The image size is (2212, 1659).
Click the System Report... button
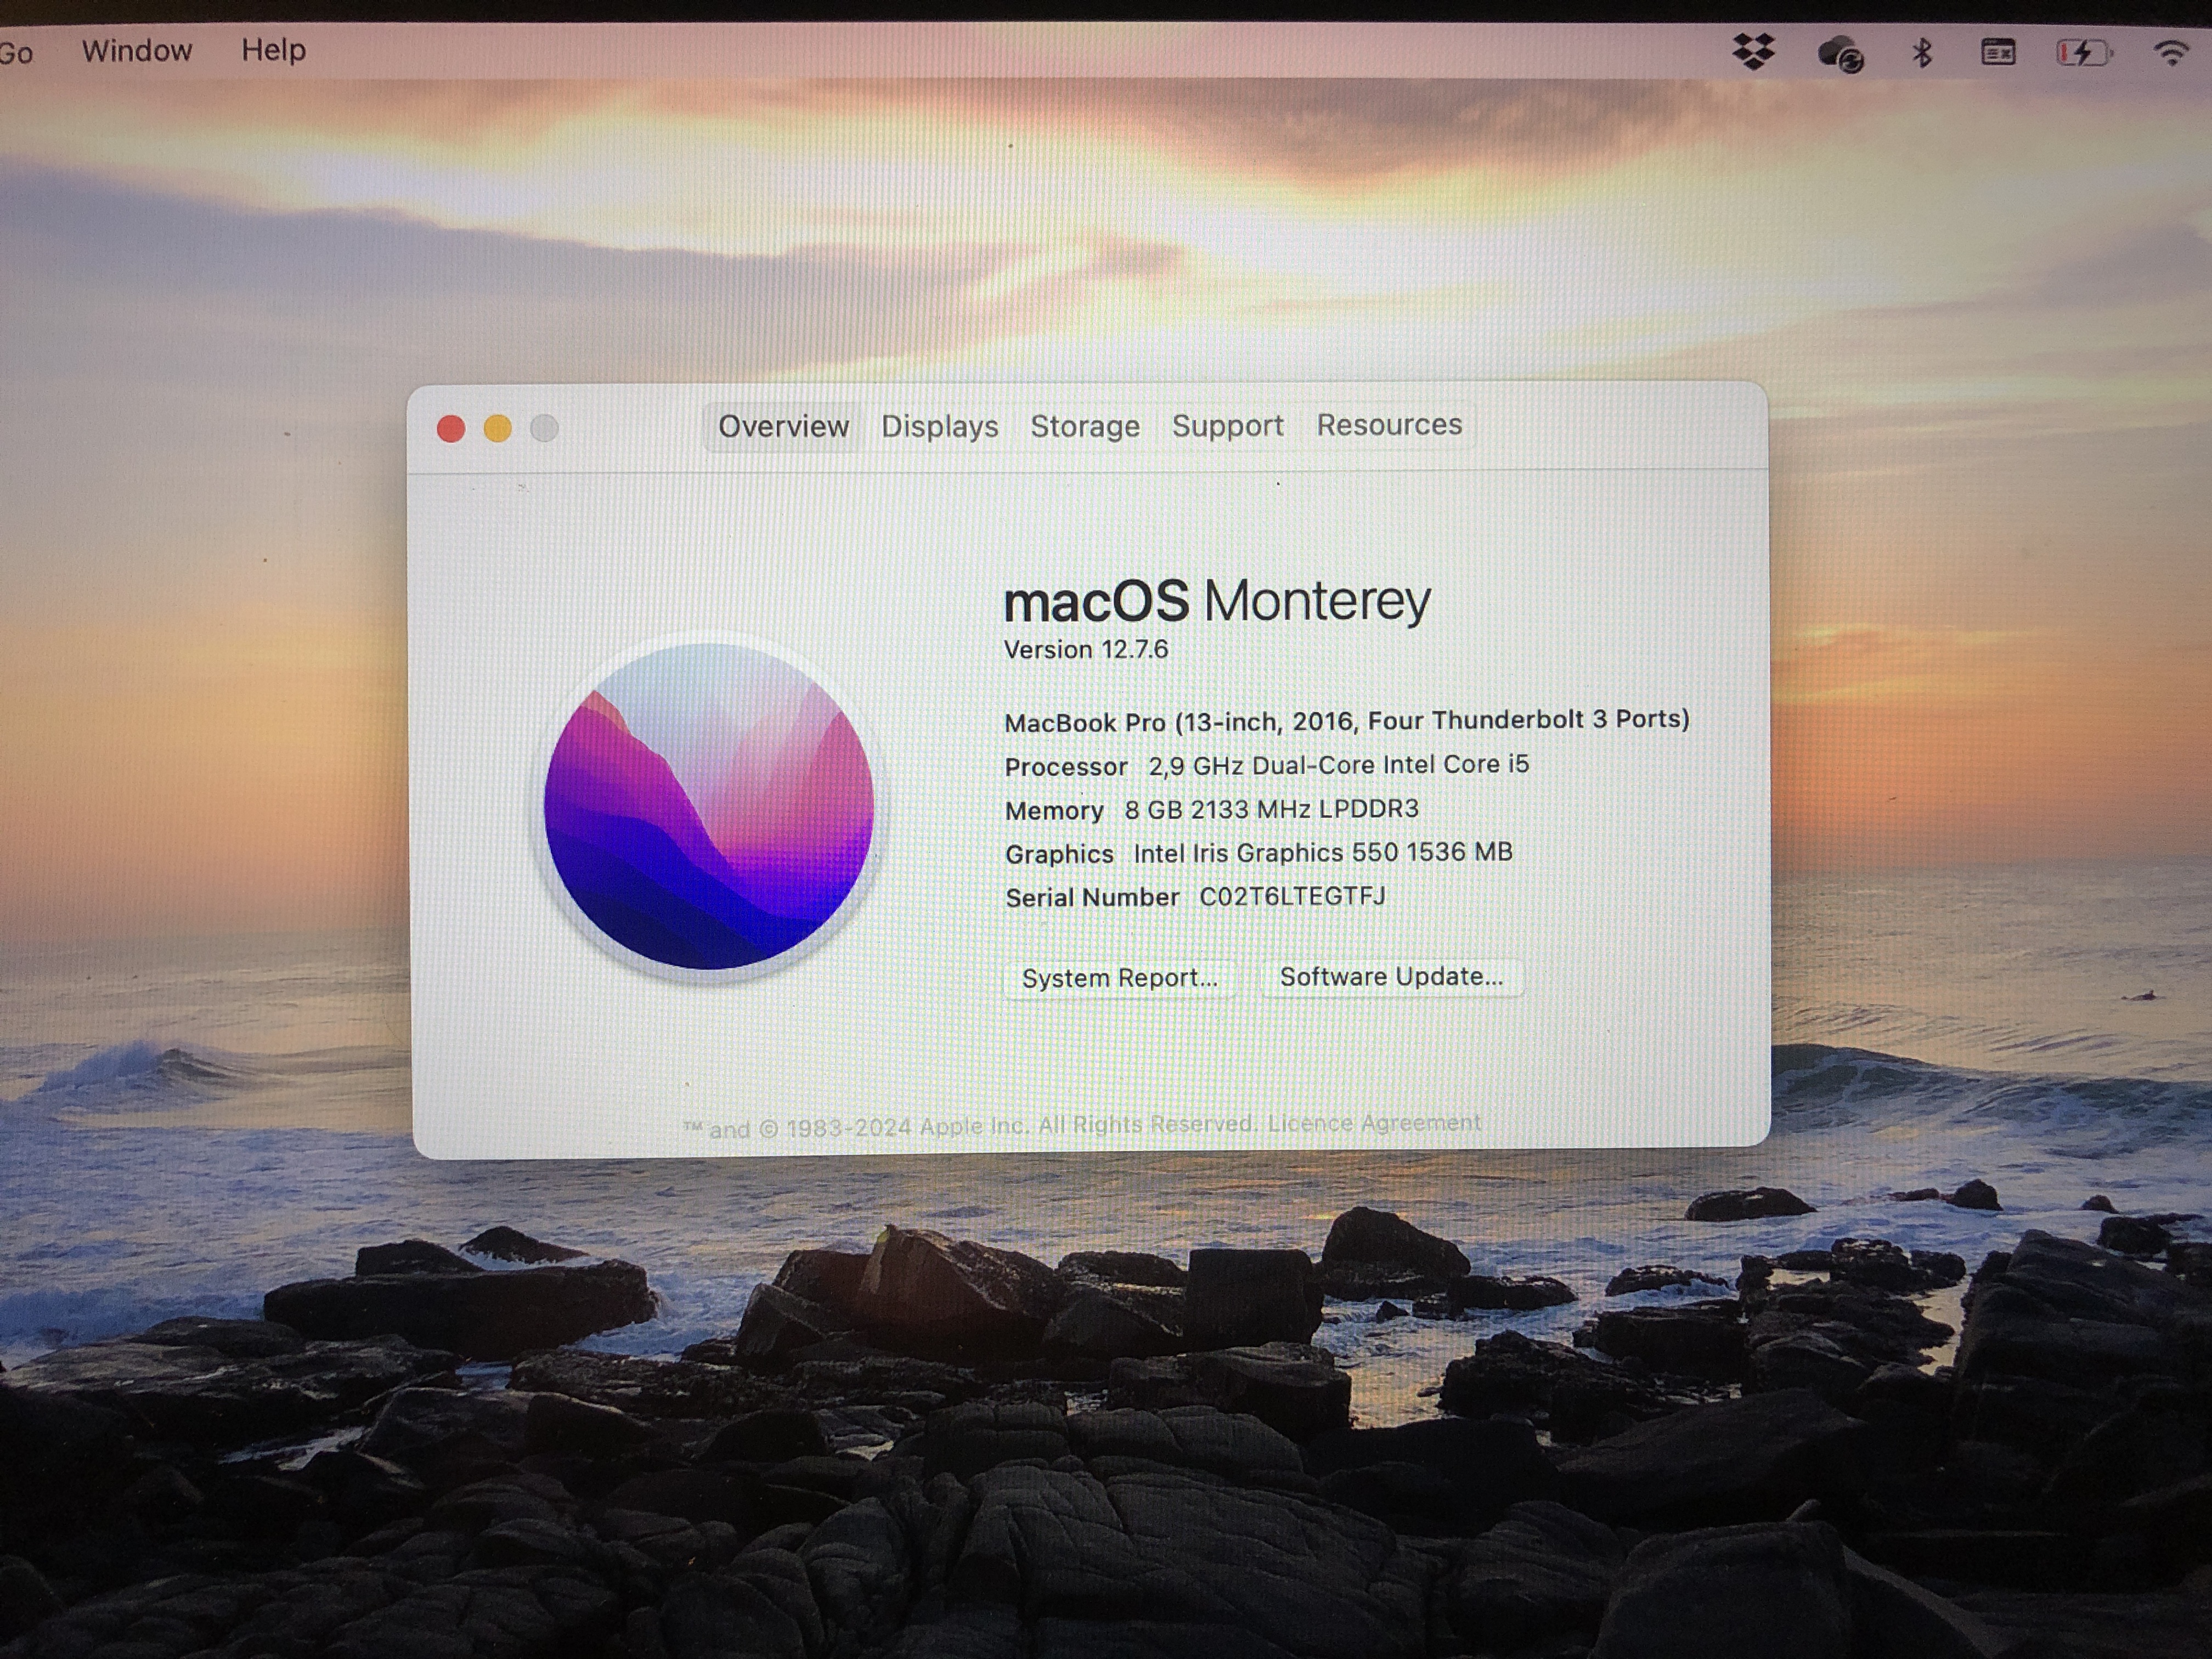click(1120, 978)
